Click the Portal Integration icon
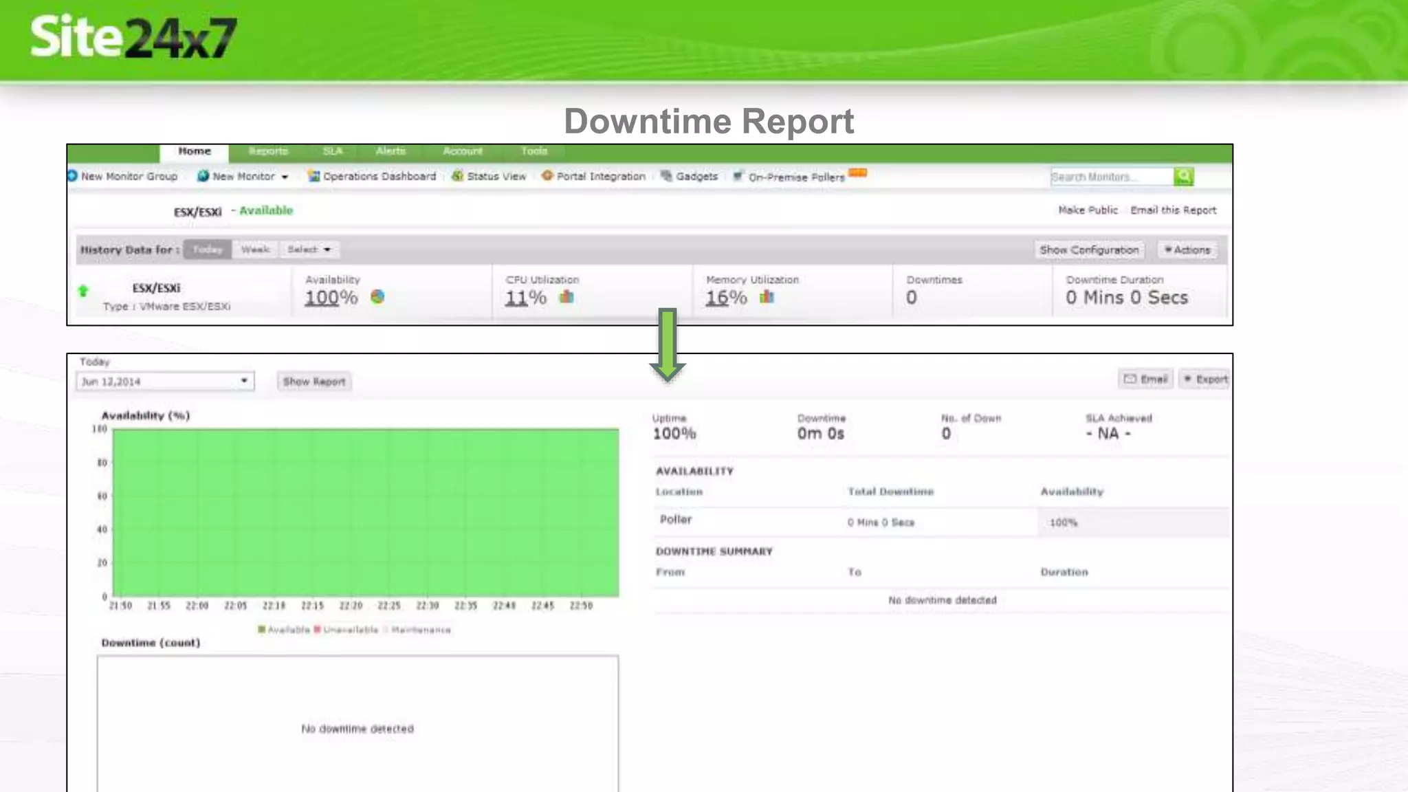 (547, 176)
